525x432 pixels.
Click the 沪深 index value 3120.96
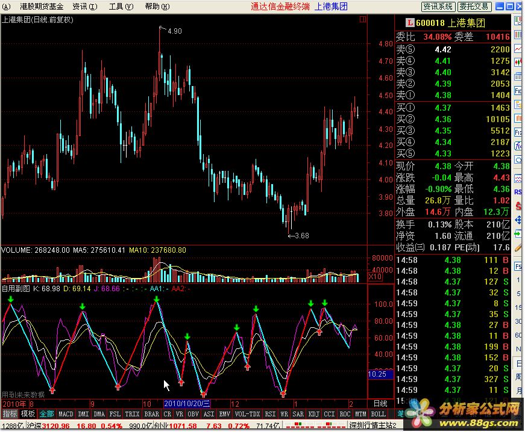coord(55,426)
